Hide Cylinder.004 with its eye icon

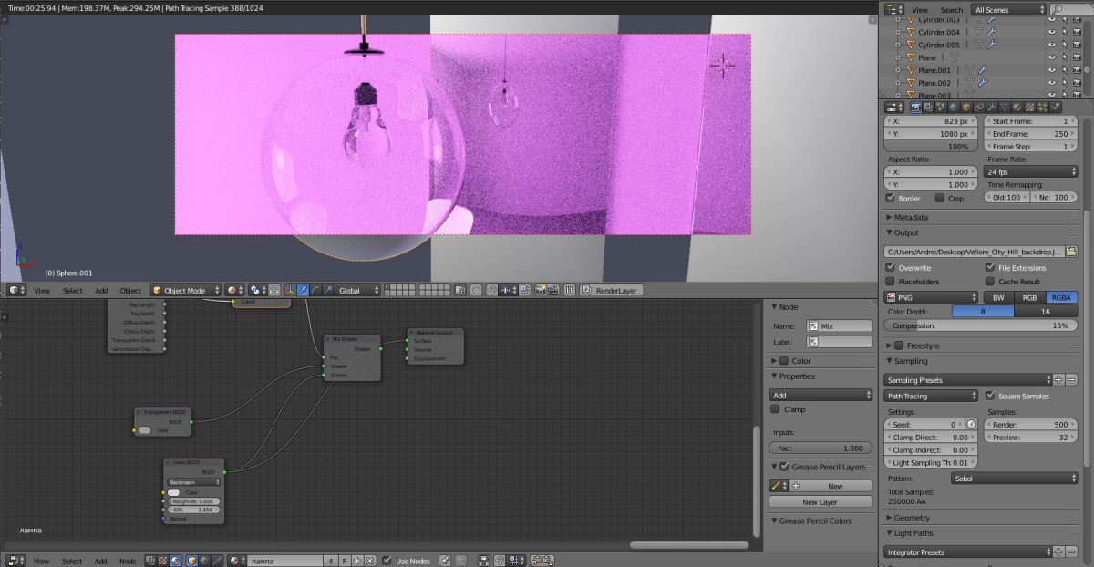[1051, 32]
